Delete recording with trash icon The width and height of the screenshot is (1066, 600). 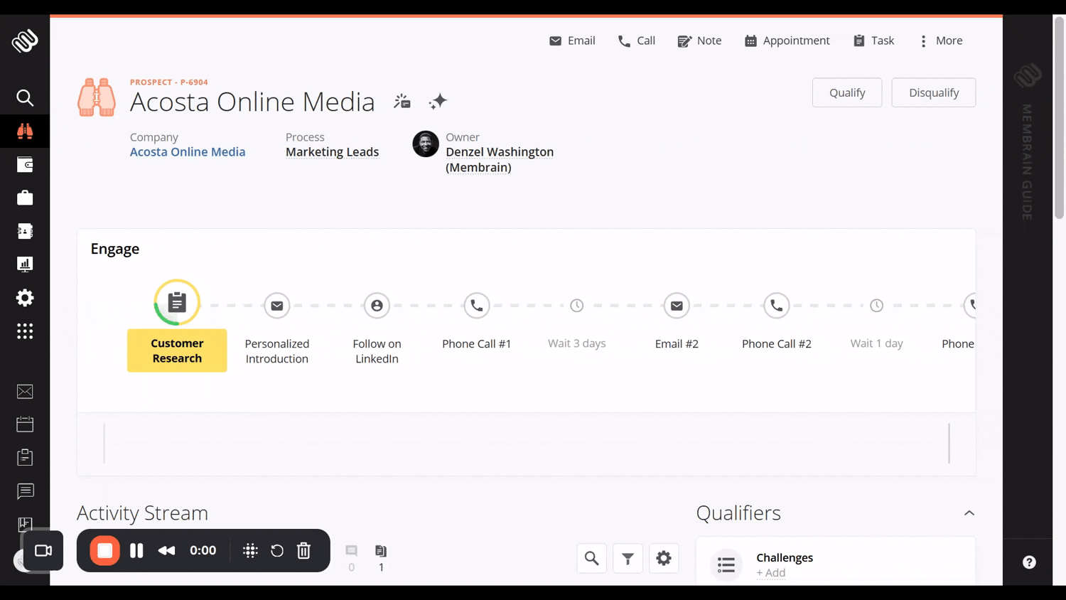303,551
